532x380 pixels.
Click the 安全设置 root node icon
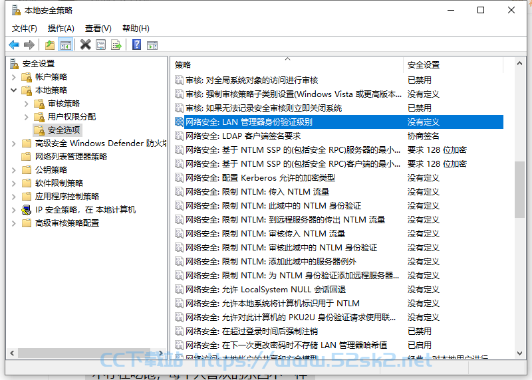point(14,63)
